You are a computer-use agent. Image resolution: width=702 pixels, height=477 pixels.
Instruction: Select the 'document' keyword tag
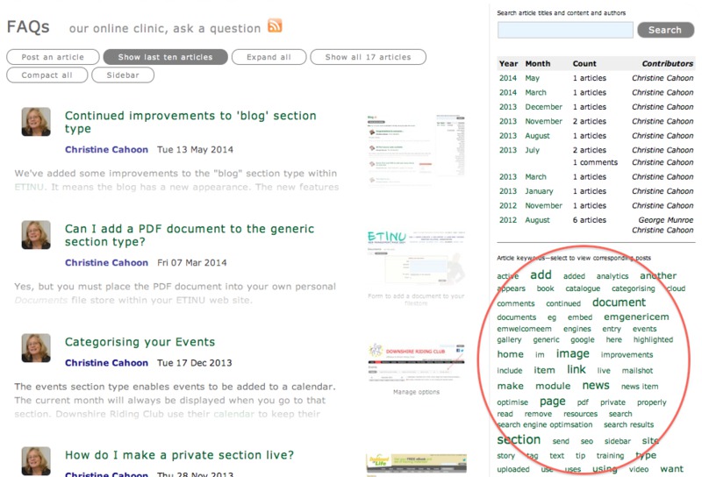click(x=618, y=303)
